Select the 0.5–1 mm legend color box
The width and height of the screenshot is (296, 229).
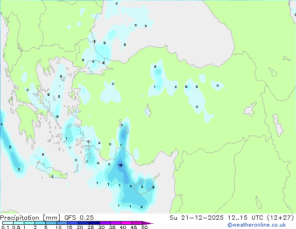point(19,223)
